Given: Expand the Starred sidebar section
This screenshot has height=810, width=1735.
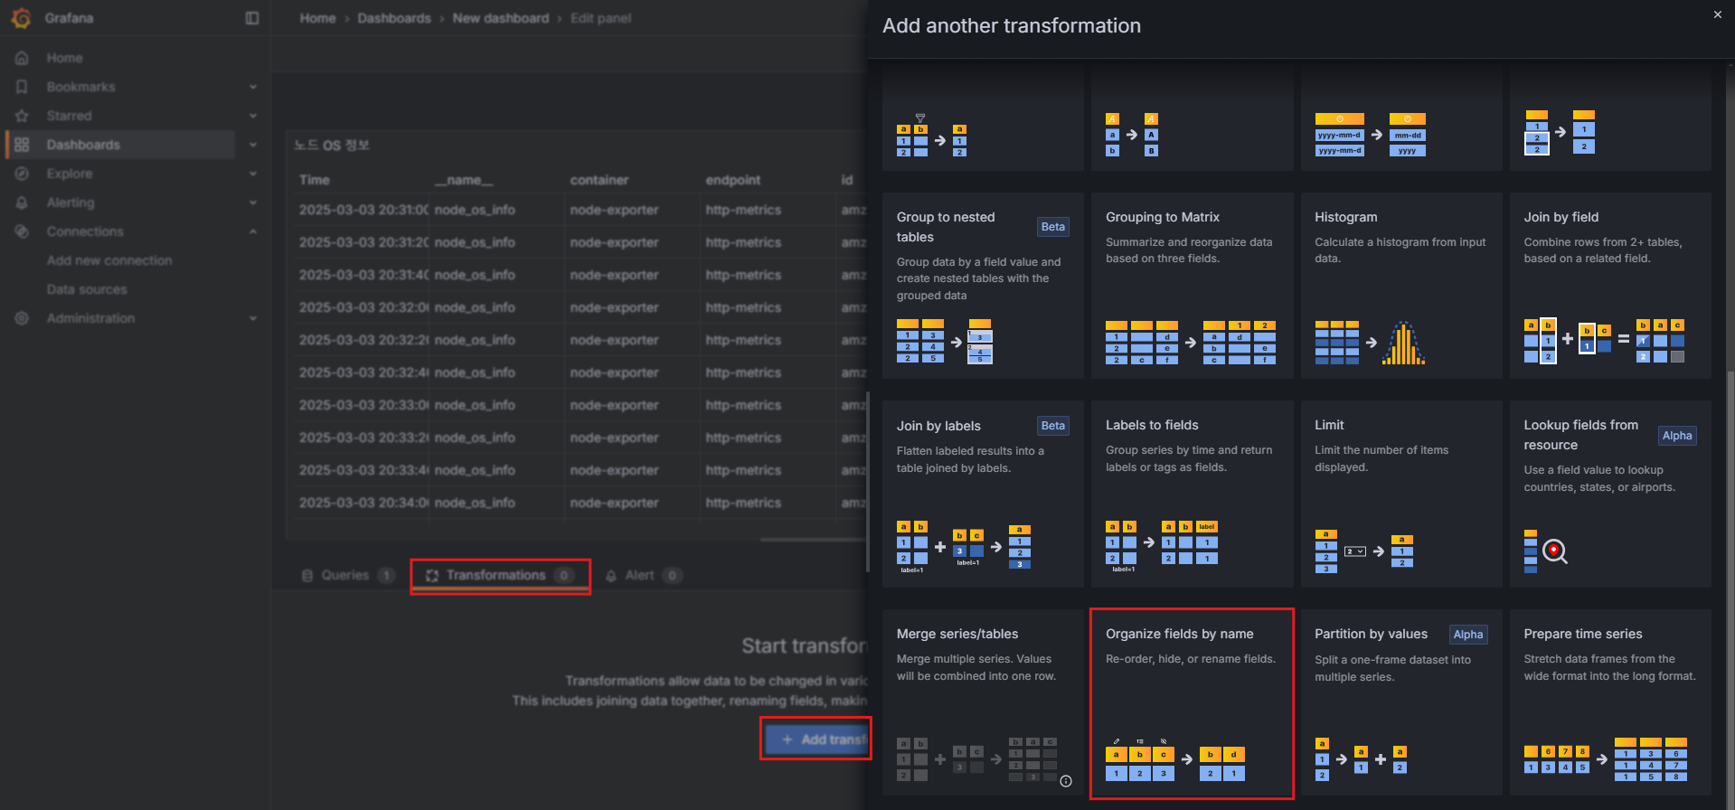Looking at the screenshot, I should [253, 116].
